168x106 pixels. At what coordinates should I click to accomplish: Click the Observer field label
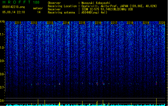tap(54, 3)
